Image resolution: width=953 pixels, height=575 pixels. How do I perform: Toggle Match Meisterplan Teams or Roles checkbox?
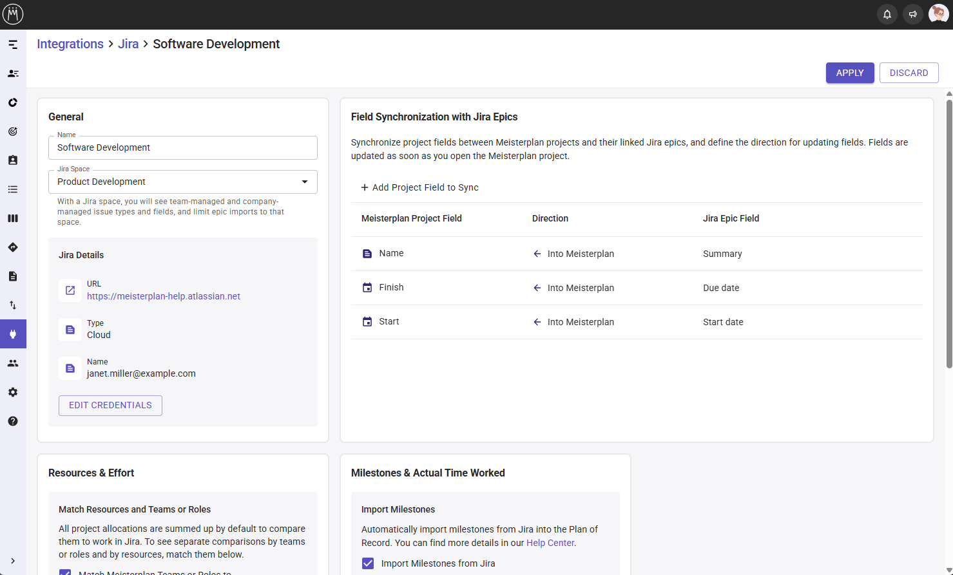[x=65, y=572]
